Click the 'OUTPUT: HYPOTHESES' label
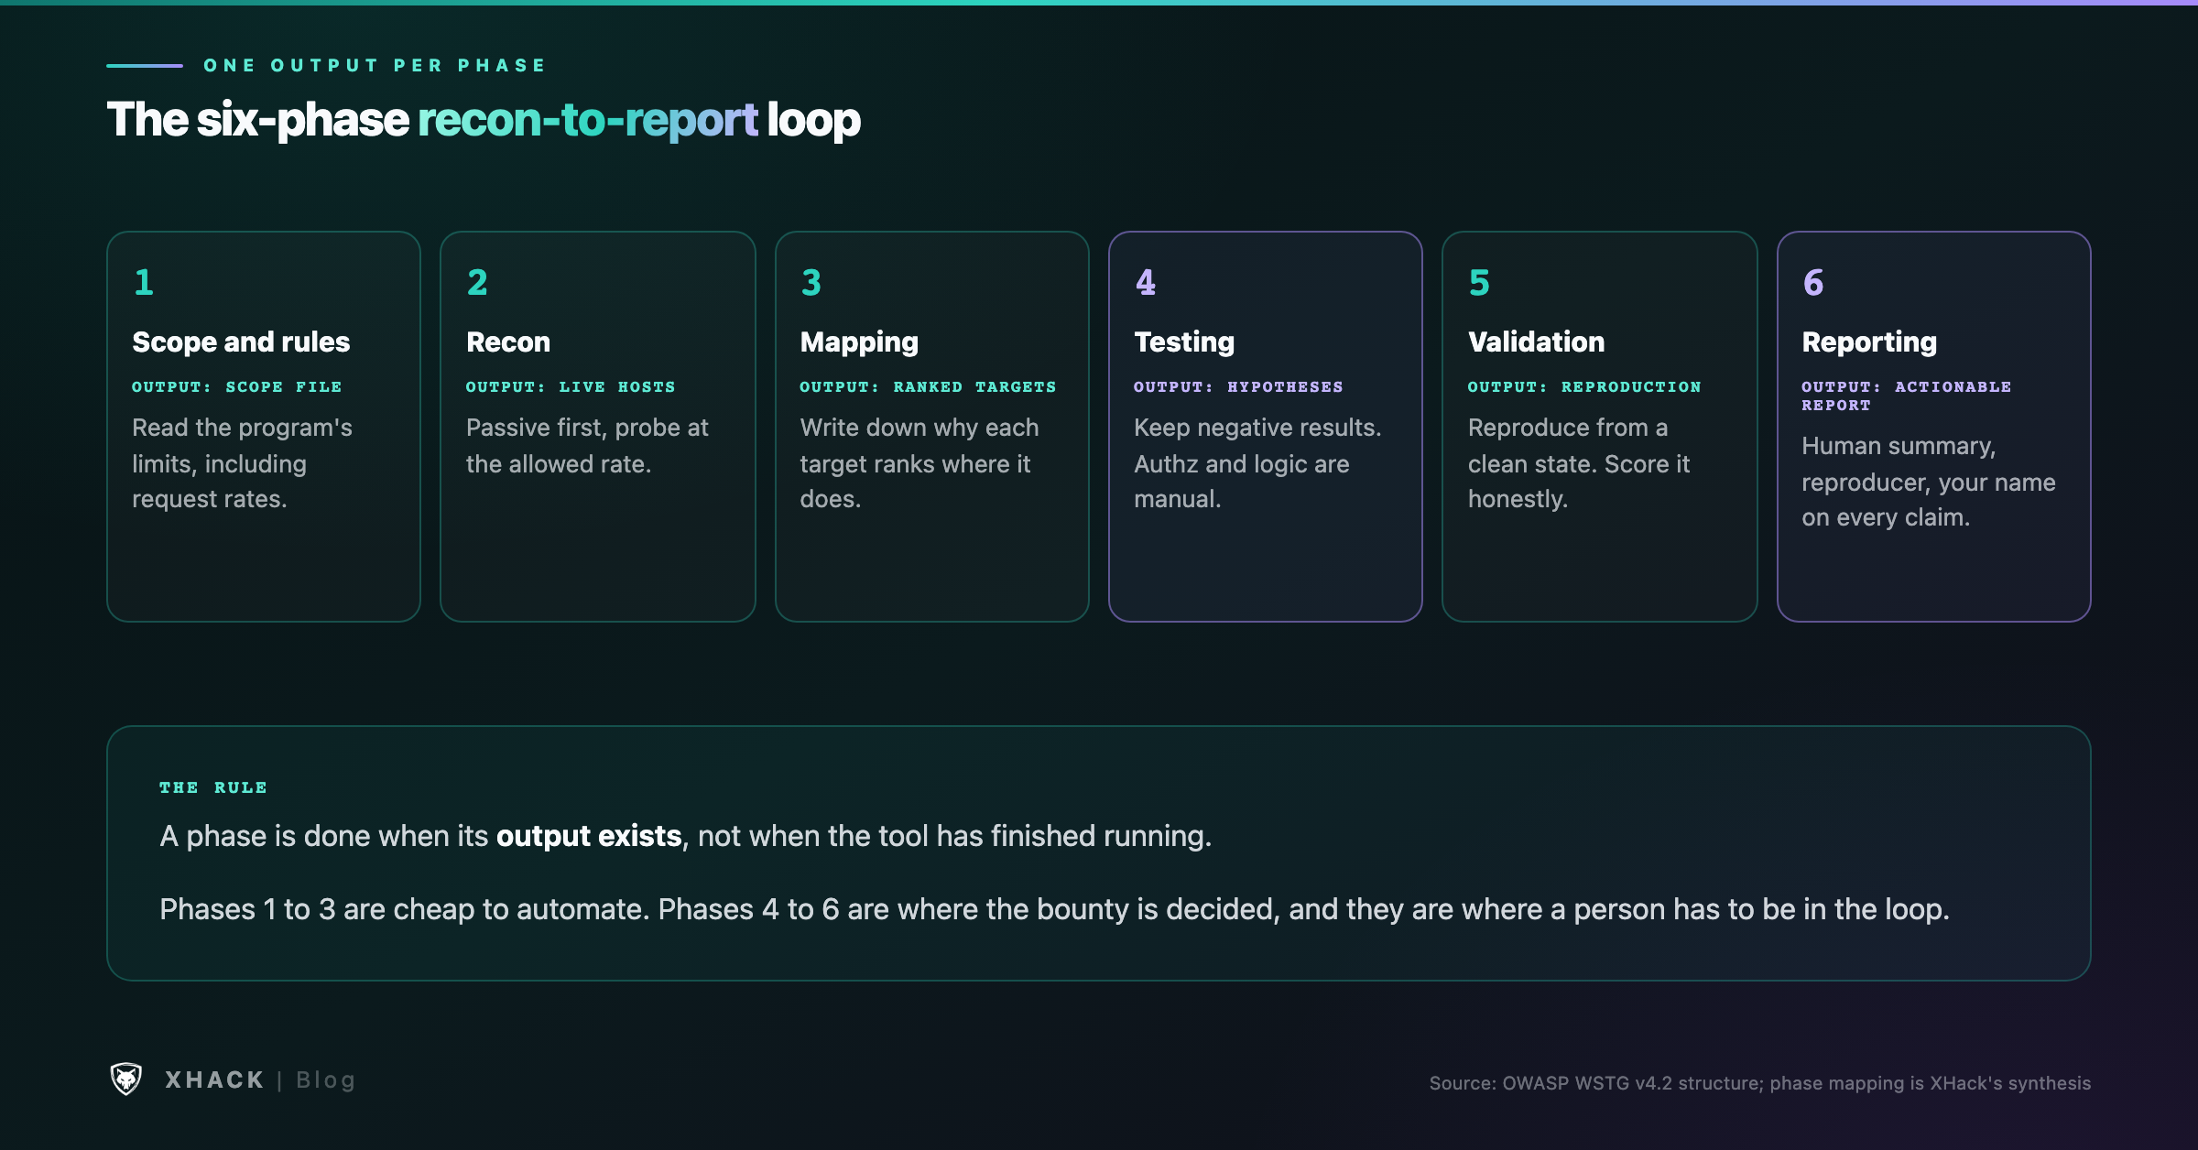The height and width of the screenshot is (1150, 2198). (1238, 386)
